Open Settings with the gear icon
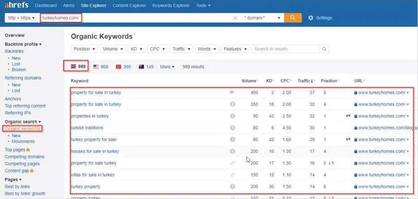 310,18
